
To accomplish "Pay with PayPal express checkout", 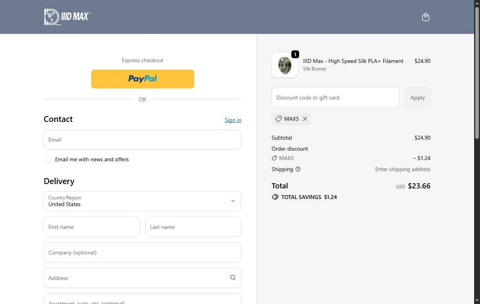I will pyautogui.click(x=143, y=79).
